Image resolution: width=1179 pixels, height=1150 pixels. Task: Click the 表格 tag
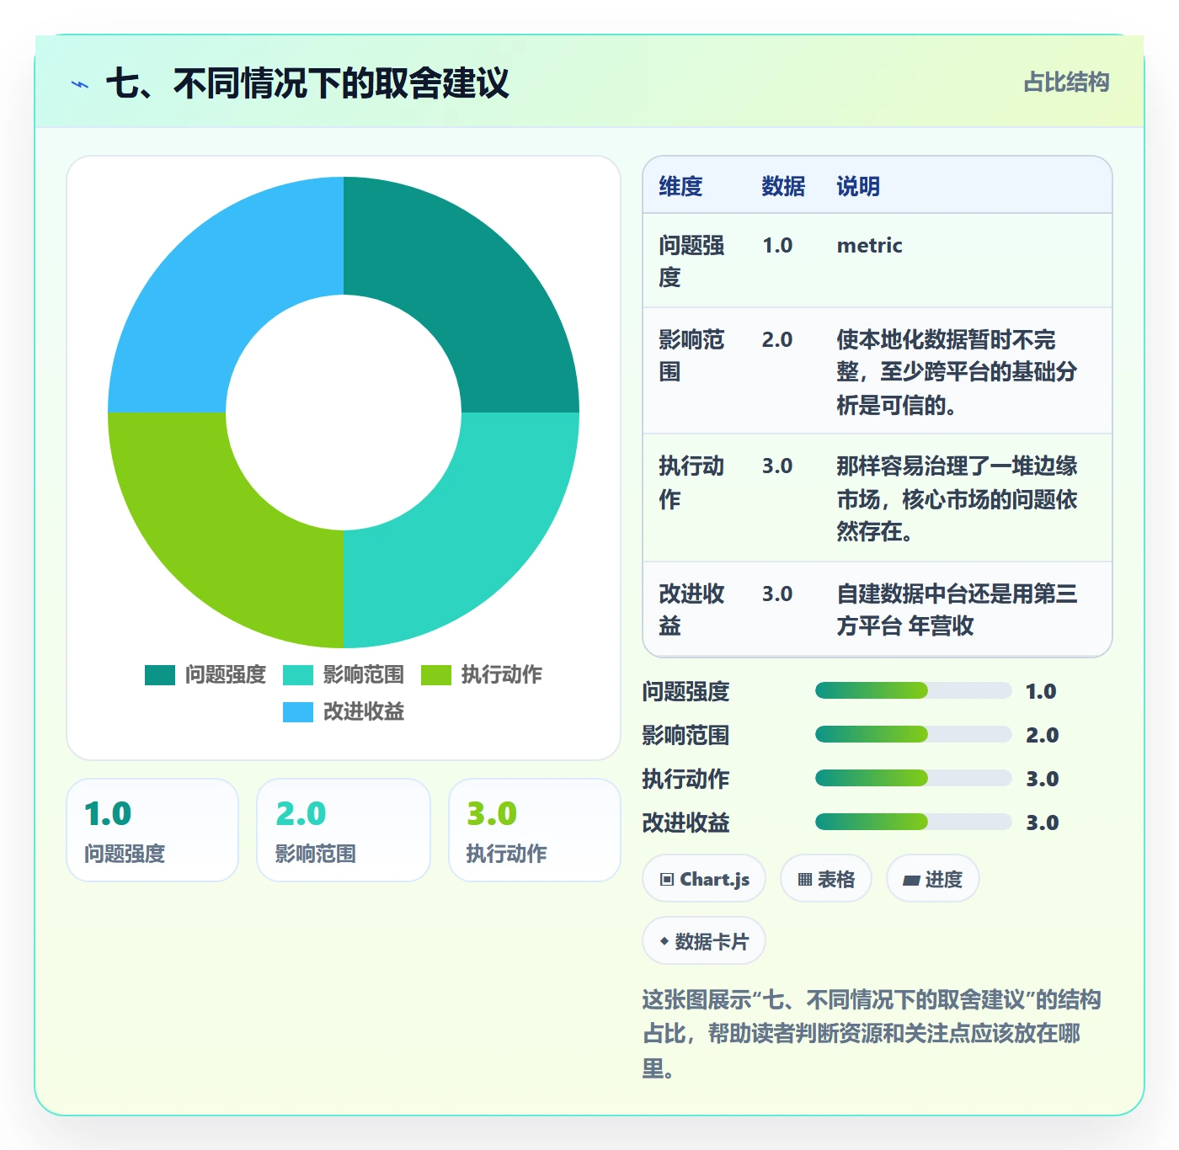pyautogui.click(x=826, y=879)
